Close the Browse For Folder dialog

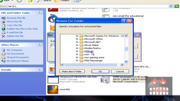coord(130,21)
